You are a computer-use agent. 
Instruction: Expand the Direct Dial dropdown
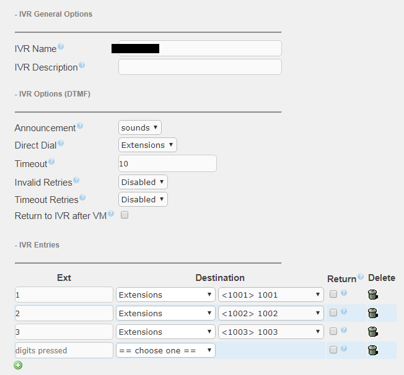147,145
